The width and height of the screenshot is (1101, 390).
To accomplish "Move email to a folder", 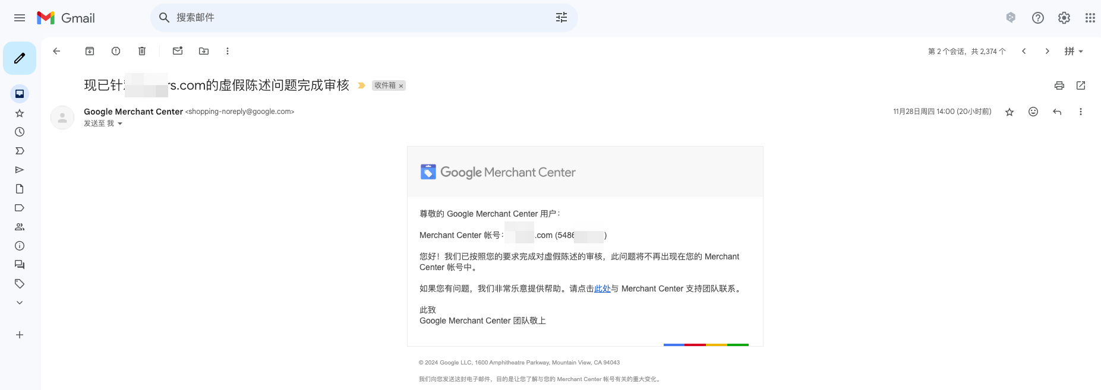I will pos(204,51).
